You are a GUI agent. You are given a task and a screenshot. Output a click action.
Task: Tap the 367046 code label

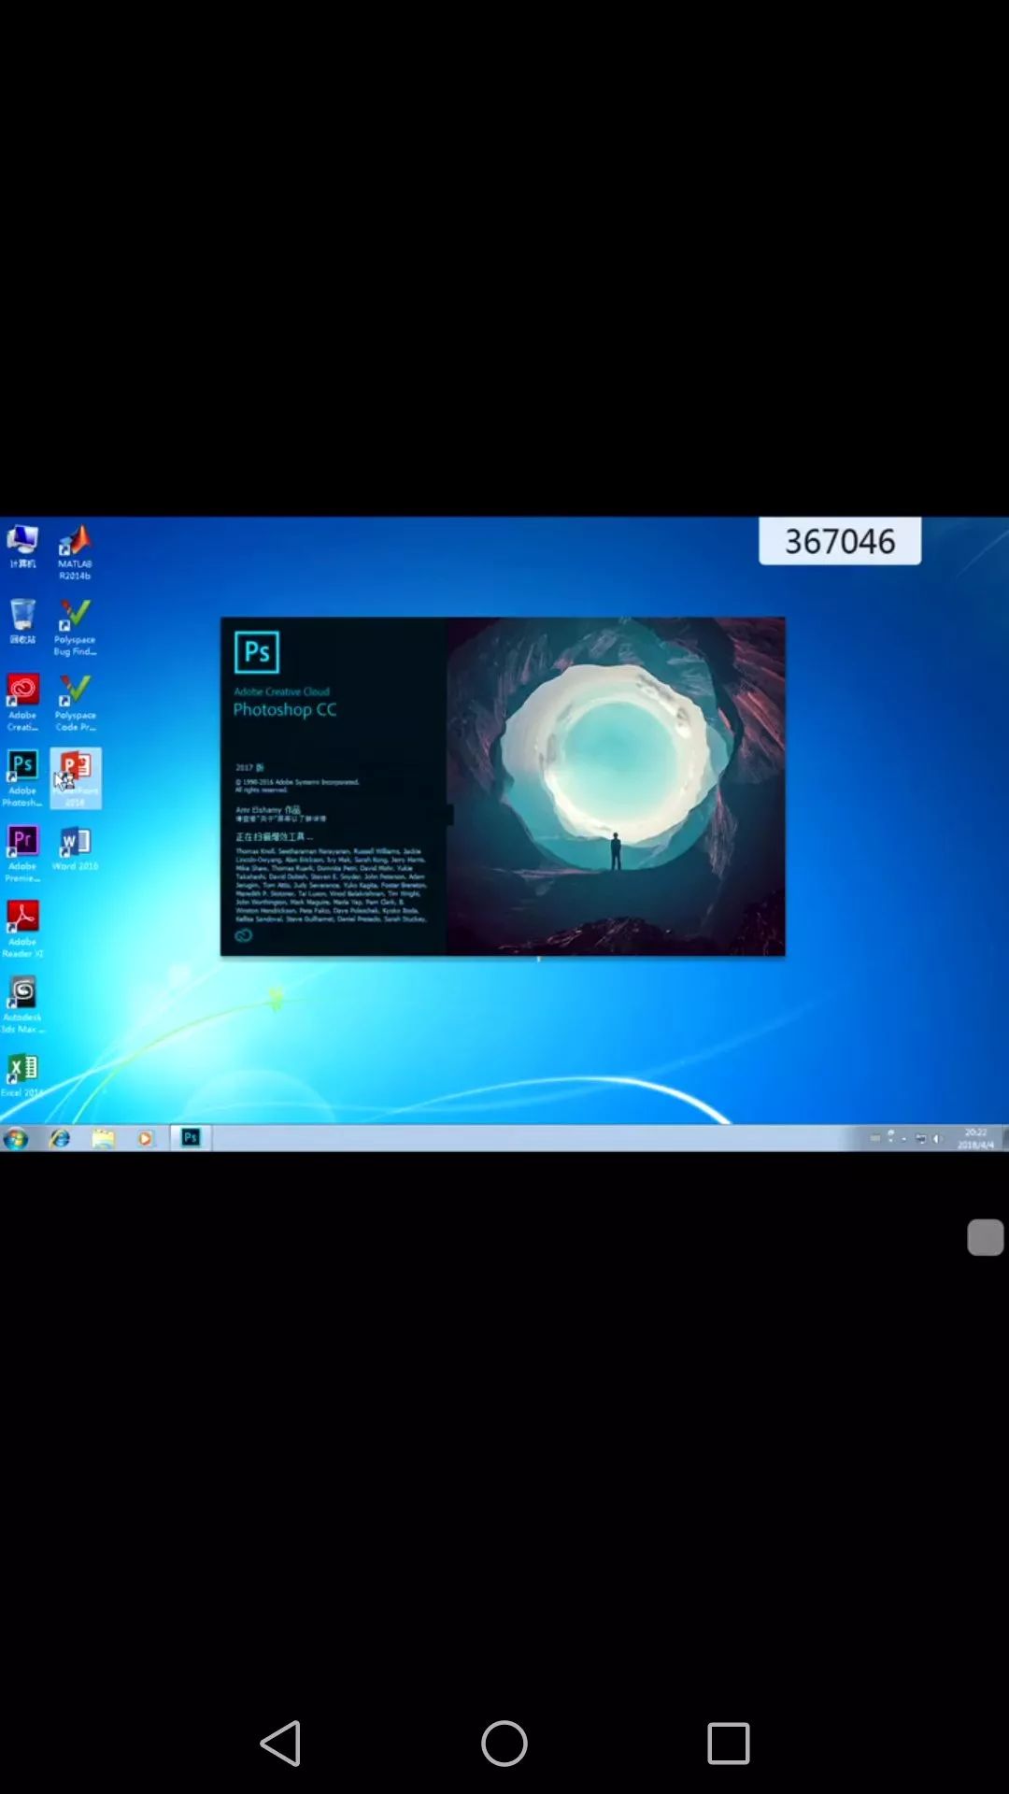(840, 541)
